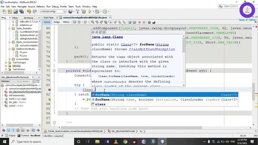Collapse the SubstanceSynthetica package node
258x145 pixels.
10,49
